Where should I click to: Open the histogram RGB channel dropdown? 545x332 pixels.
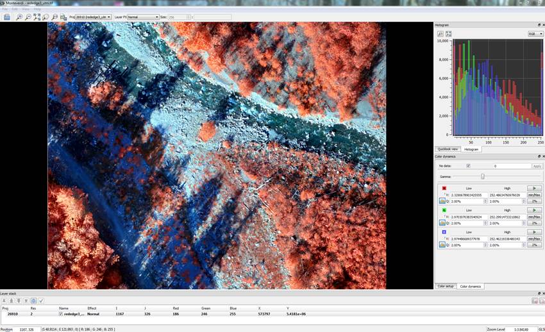535,34
